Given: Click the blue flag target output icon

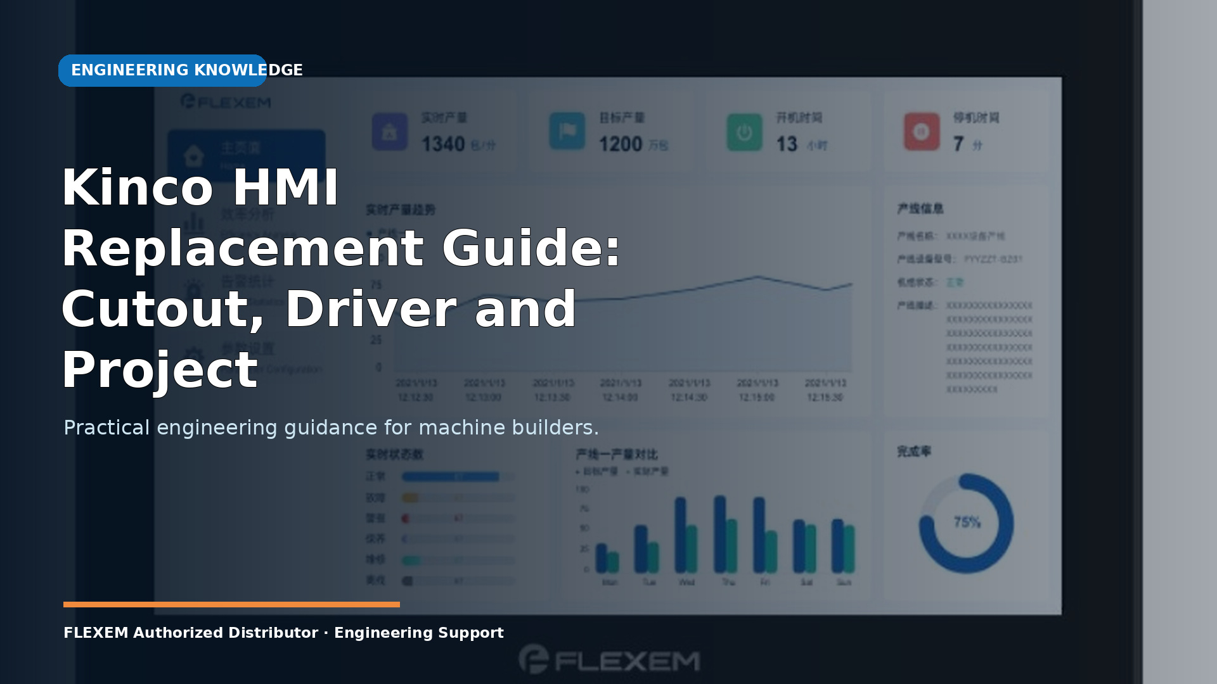Looking at the screenshot, I should pos(567,131).
